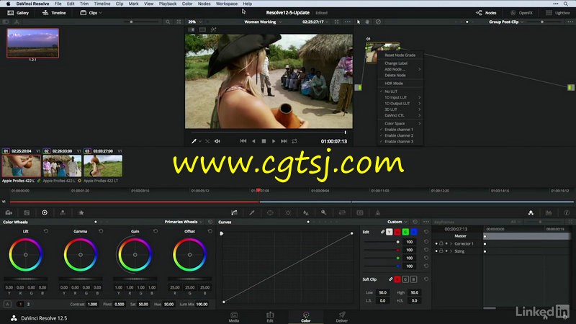Screen dimensions: 576x324
Task: Show the Scopes panel icon
Action: tap(549, 212)
